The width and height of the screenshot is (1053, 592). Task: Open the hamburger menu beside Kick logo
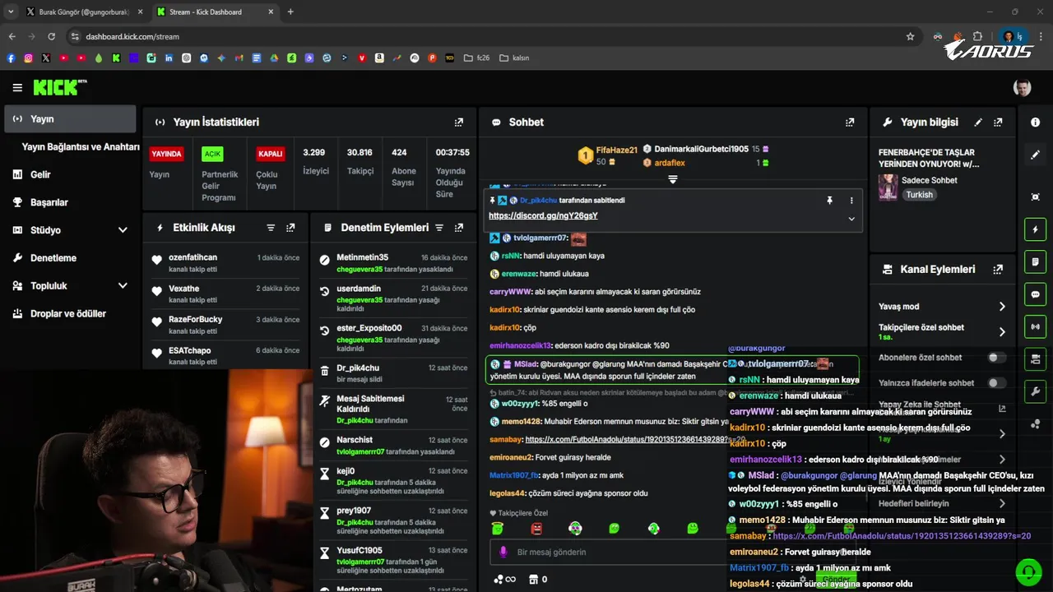(17, 88)
